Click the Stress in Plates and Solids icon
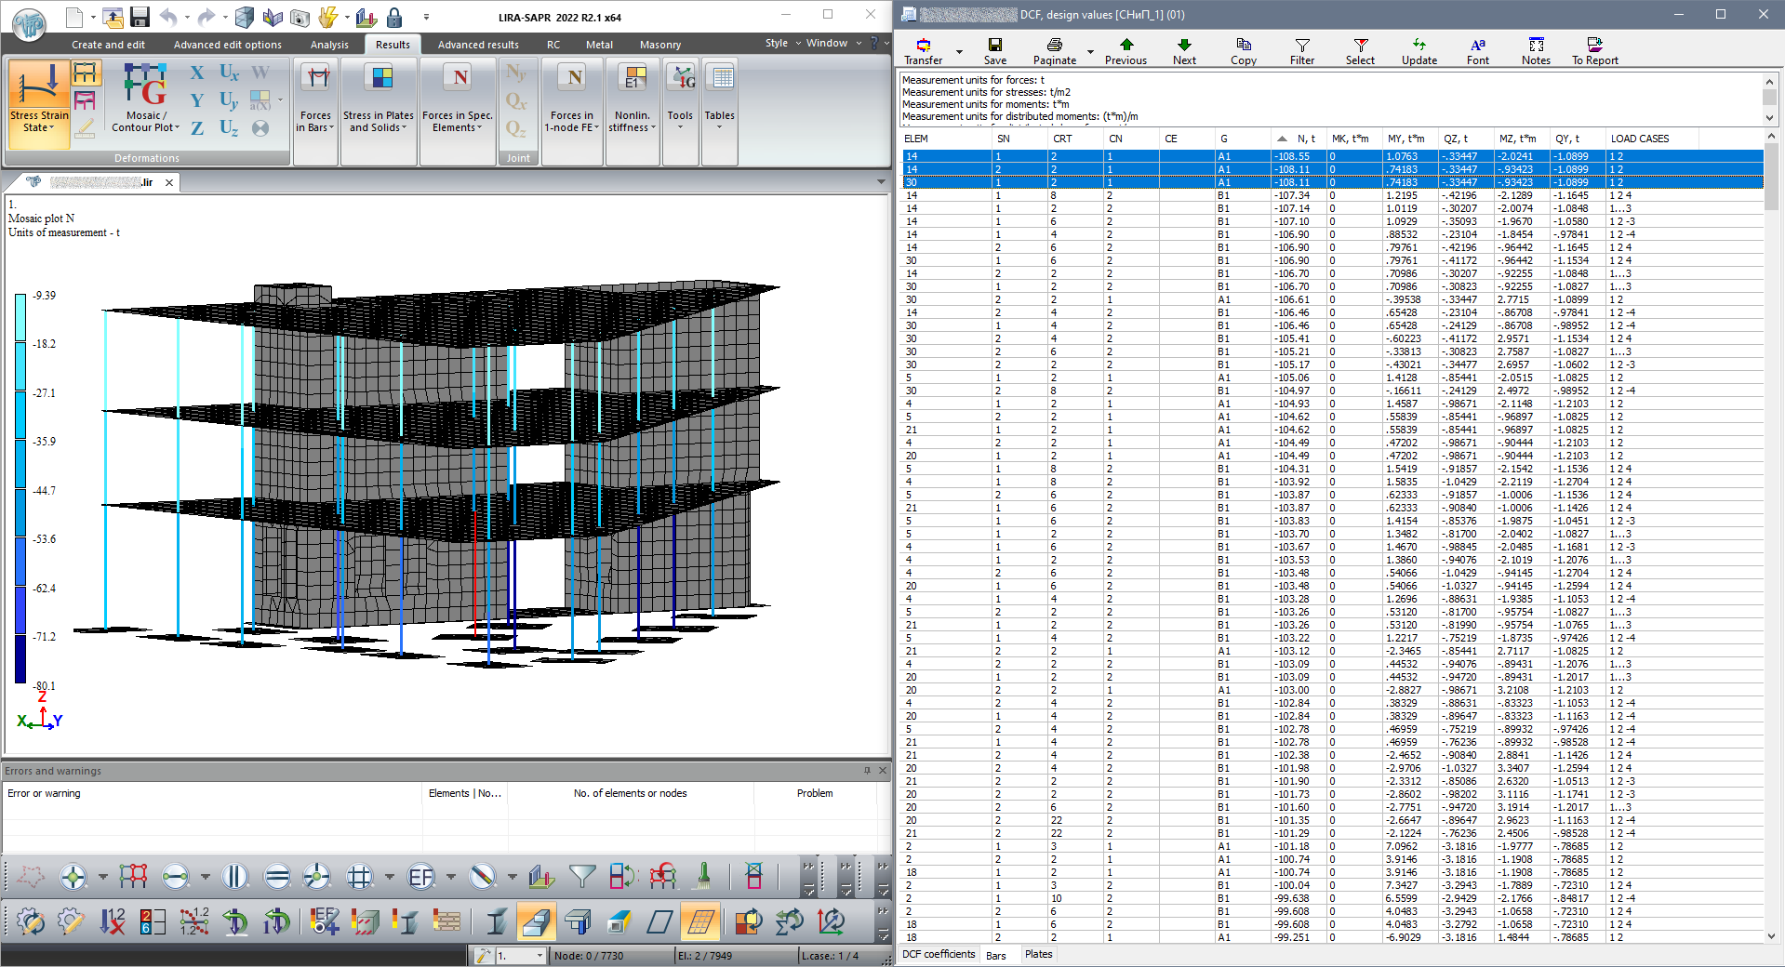Image resolution: width=1785 pixels, height=967 pixels. pyautogui.click(x=381, y=78)
